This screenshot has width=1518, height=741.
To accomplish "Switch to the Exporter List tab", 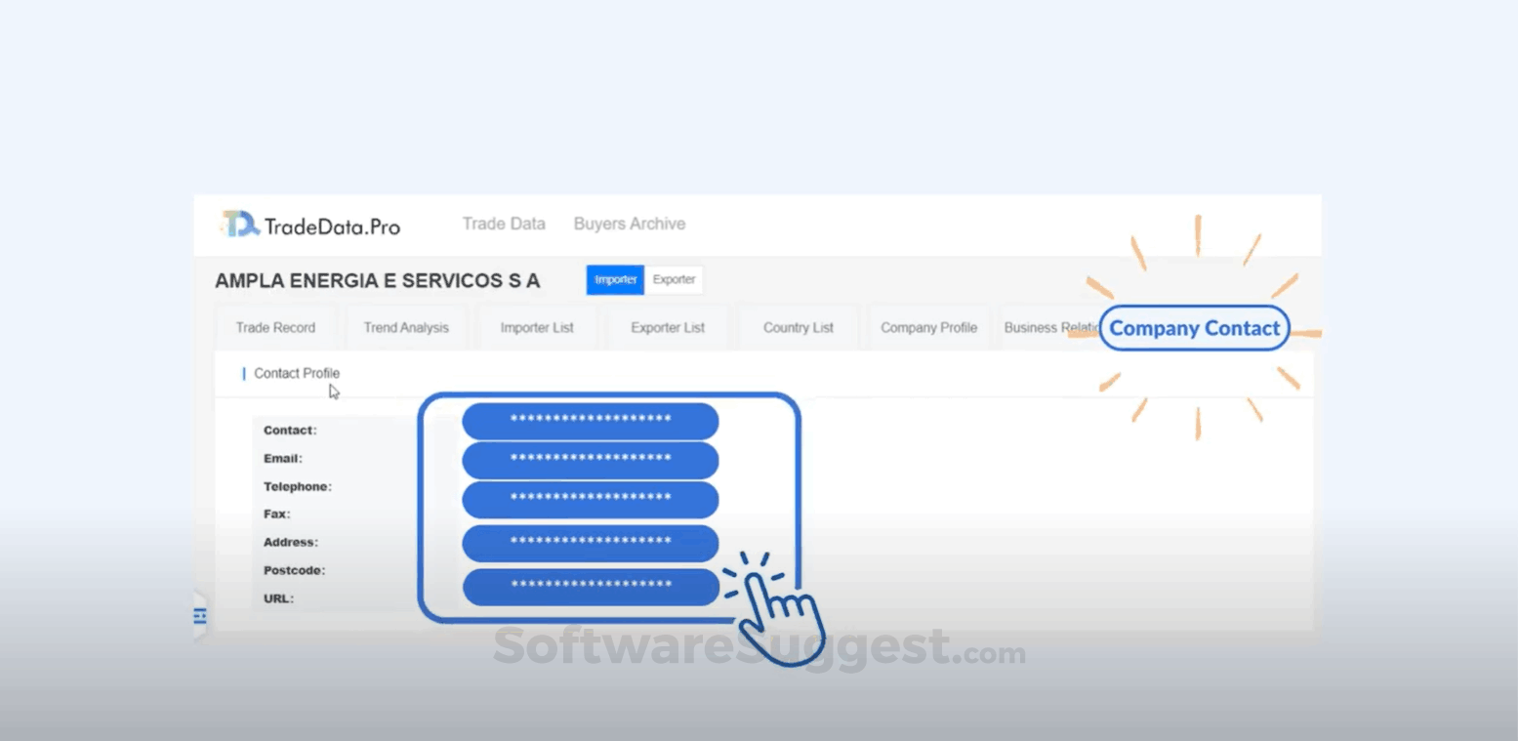I will [668, 327].
